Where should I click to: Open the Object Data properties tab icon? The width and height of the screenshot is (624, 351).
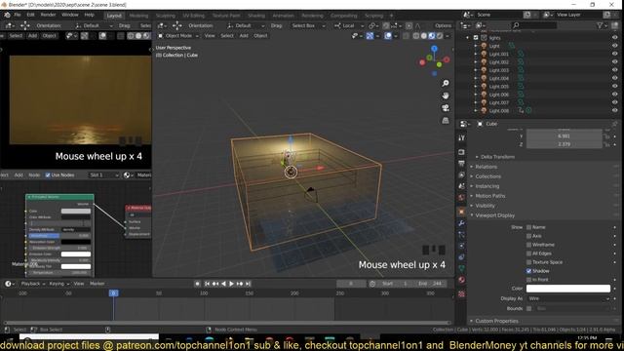(461, 268)
